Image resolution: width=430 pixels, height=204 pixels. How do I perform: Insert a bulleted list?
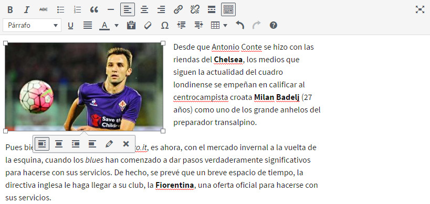tap(60, 10)
